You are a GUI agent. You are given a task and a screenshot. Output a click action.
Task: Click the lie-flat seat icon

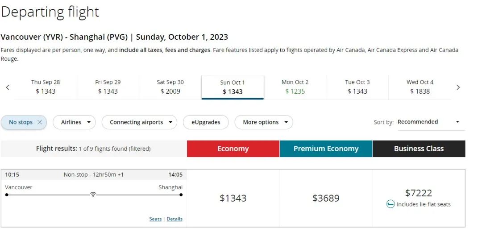pos(391,204)
